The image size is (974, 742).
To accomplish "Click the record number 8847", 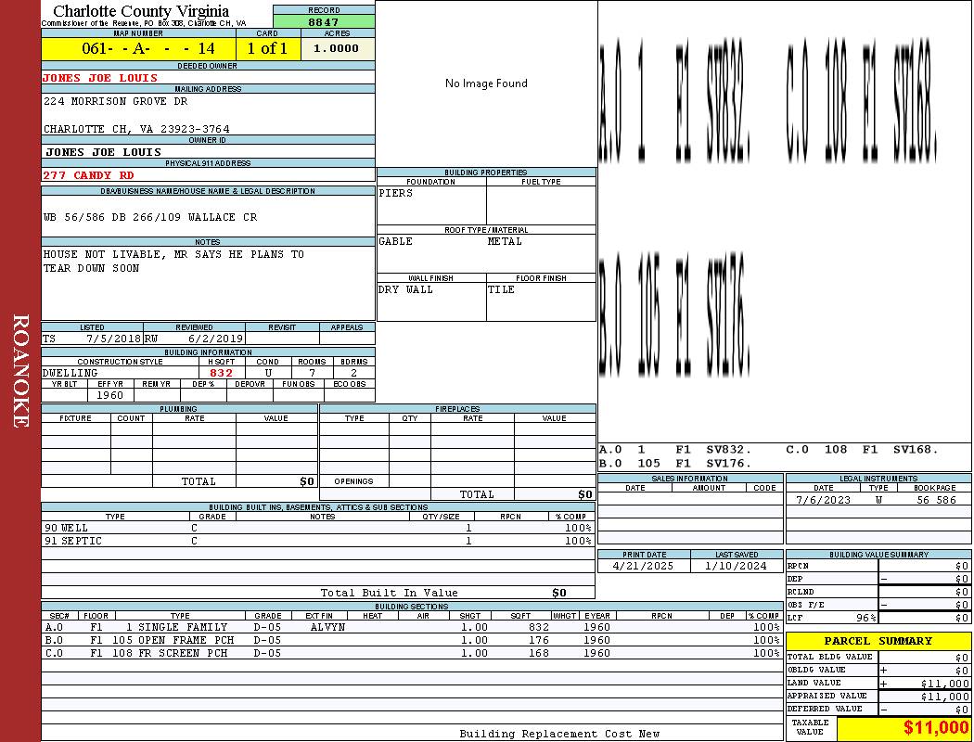I will [x=324, y=21].
